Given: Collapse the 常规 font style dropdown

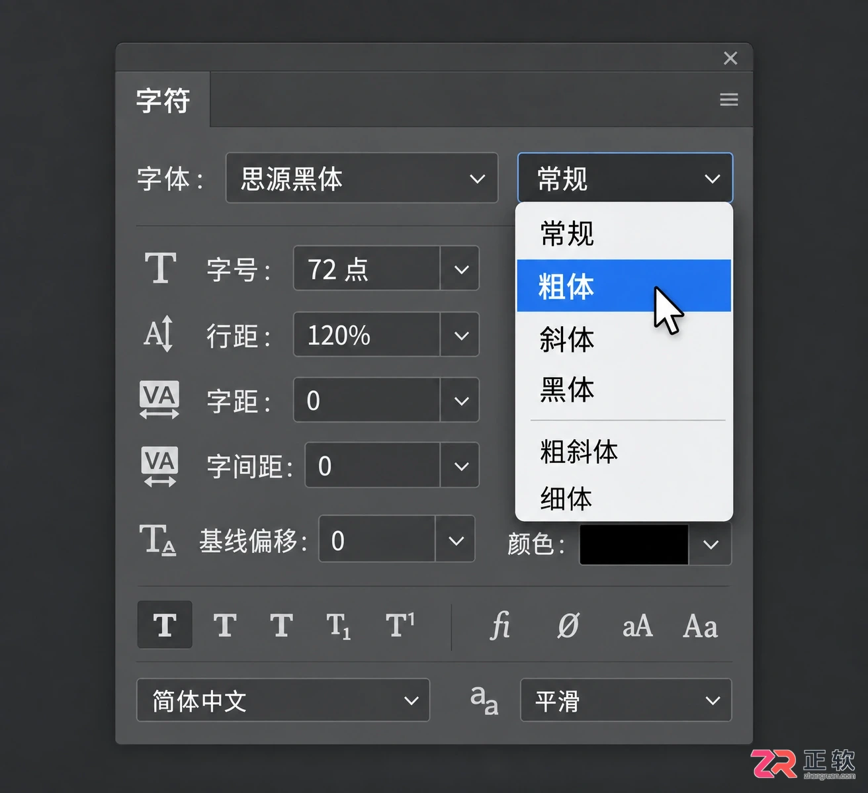Looking at the screenshot, I should coord(625,178).
